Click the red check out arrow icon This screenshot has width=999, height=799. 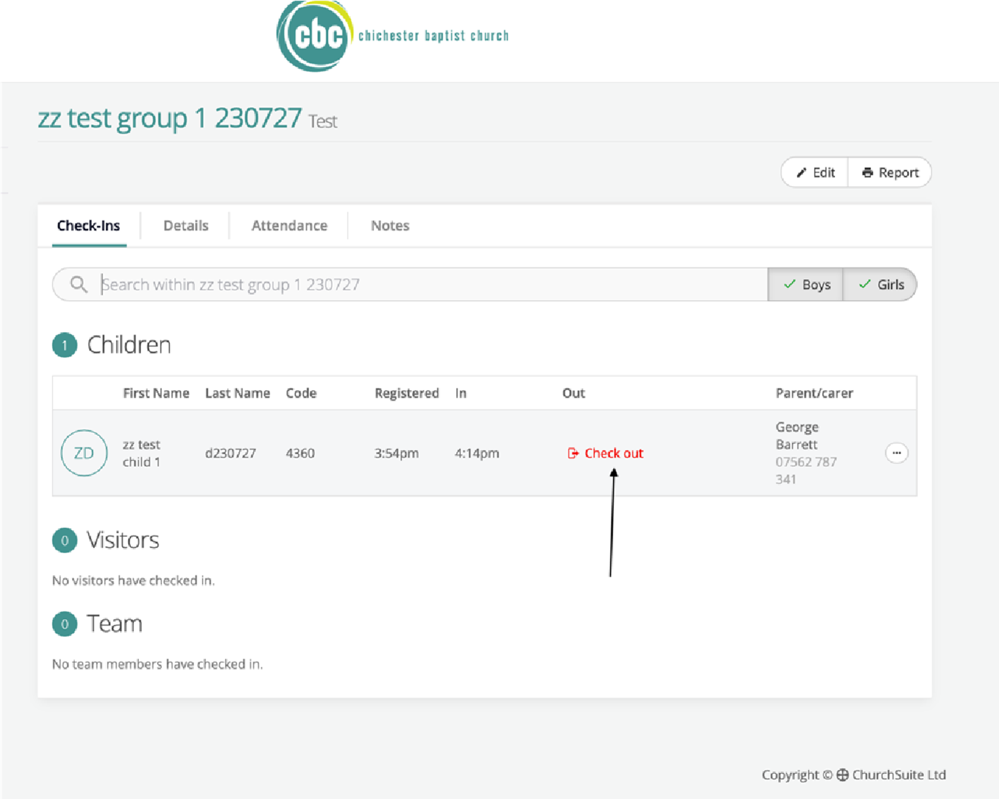(573, 453)
